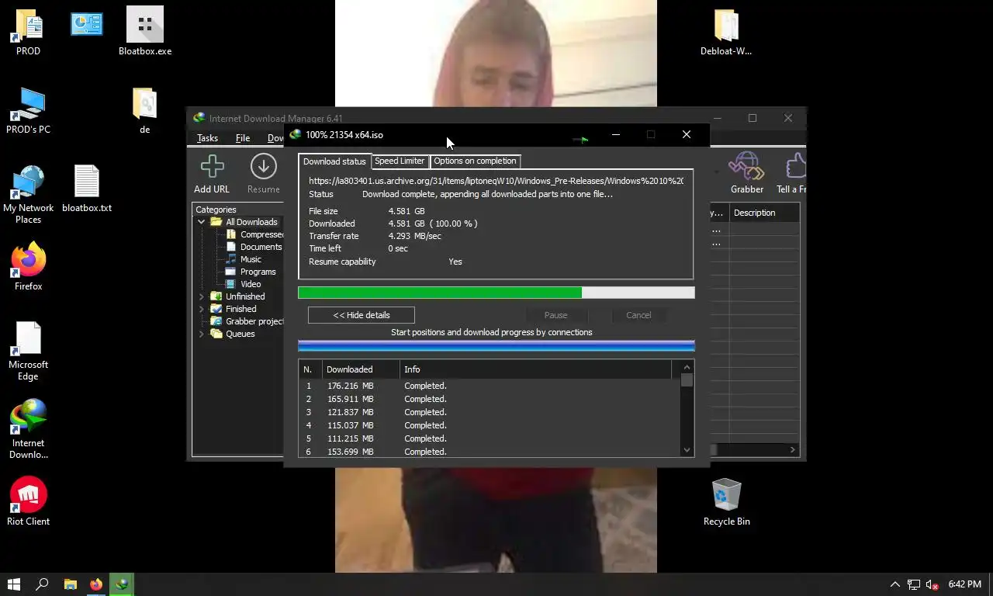
Task: Select connection row with 153.699 MB
Action: (489, 451)
